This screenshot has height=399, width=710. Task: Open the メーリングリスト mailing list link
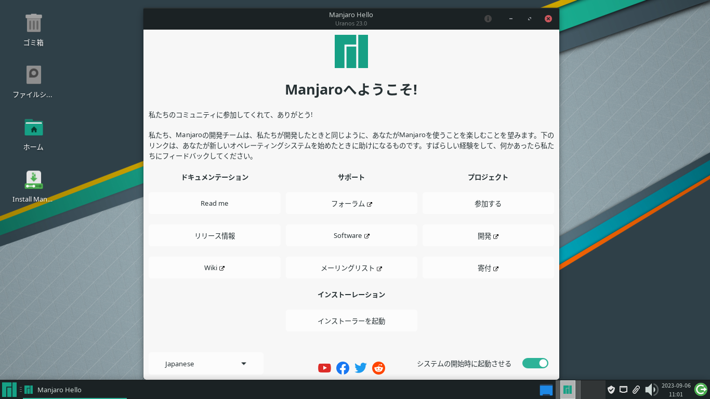pos(351,268)
